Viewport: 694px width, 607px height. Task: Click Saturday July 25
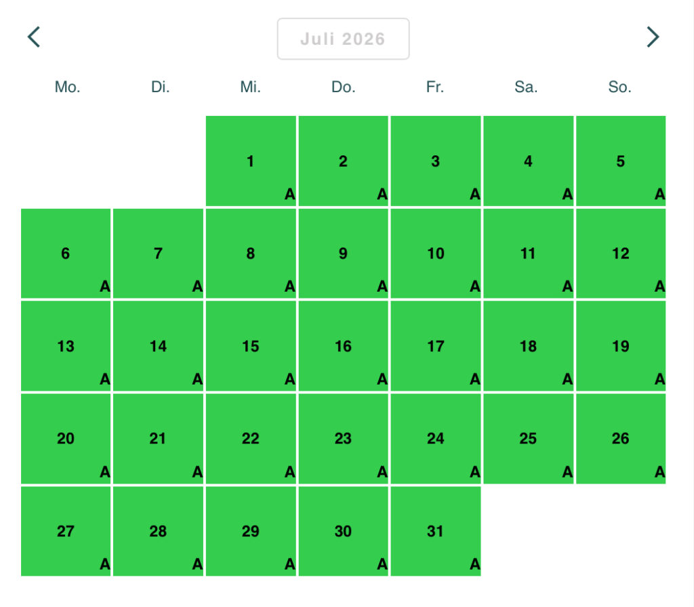point(528,438)
